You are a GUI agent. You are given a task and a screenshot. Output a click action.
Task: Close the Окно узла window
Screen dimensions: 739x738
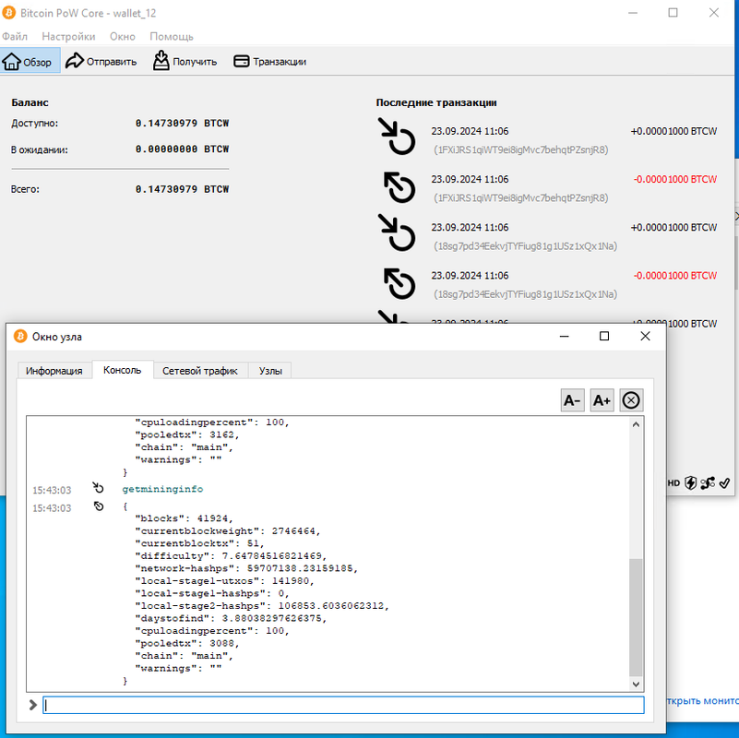point(645,336)
